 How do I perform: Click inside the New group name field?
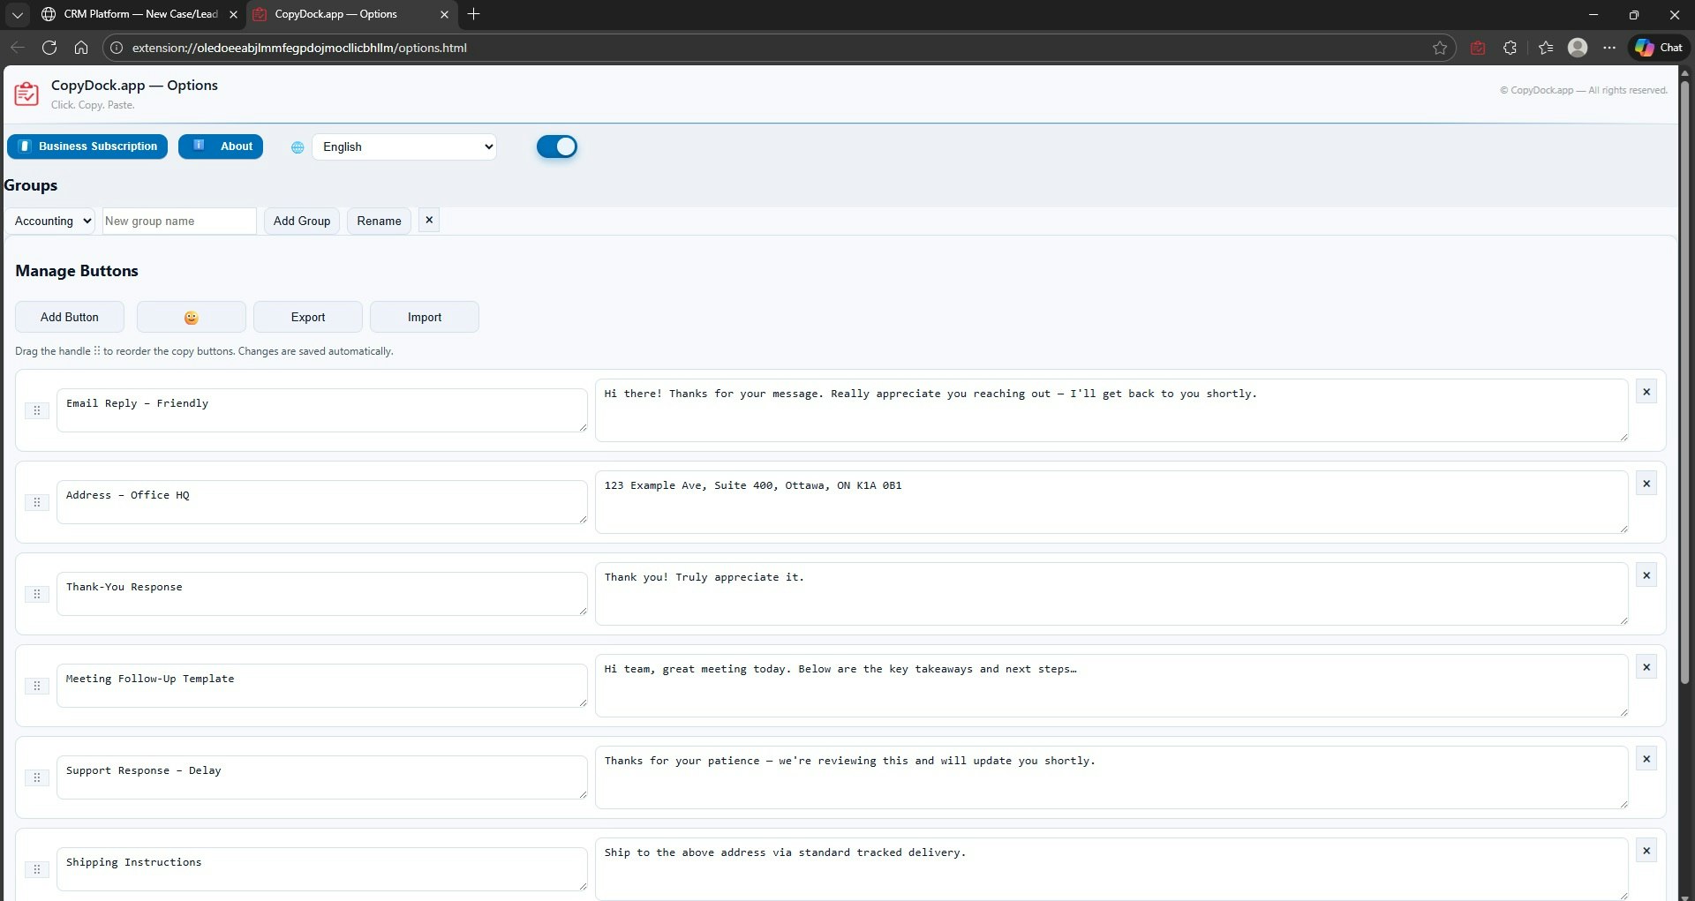[x=178, y=221]
